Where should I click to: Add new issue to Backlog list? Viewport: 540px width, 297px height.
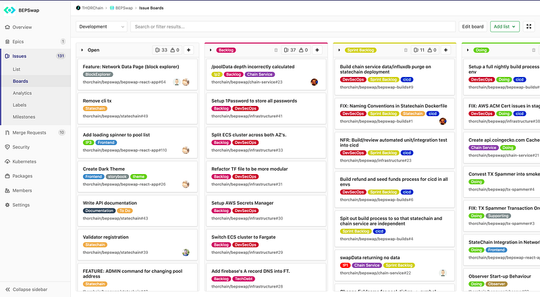tap(317, 50)
